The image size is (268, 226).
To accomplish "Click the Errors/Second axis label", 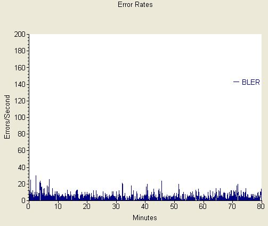I will click(7, 117).
